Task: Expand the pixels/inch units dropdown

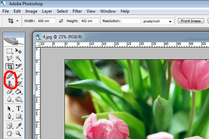Action: coord(157,21)
